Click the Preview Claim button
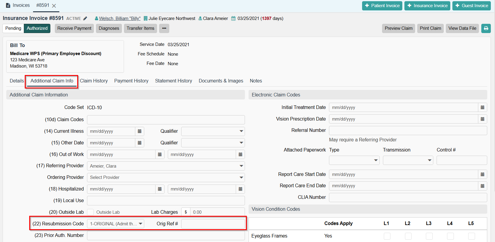This screenshot has width=495, height=242. click(x=398, y=28)
